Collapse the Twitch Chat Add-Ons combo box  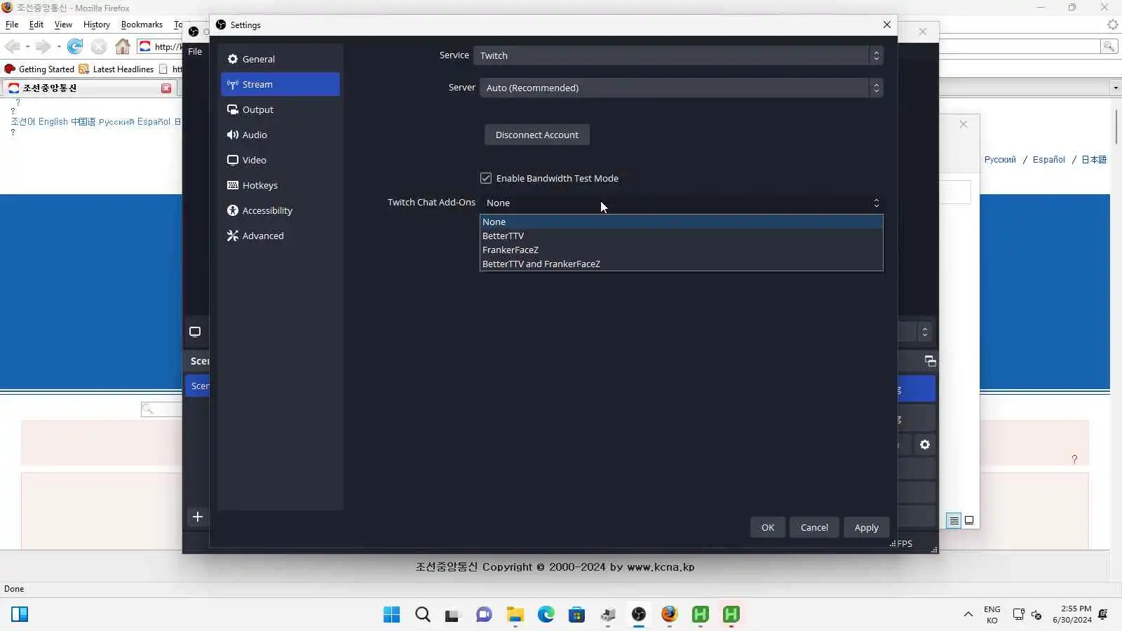pyautogui.click(x=681, y=203)
